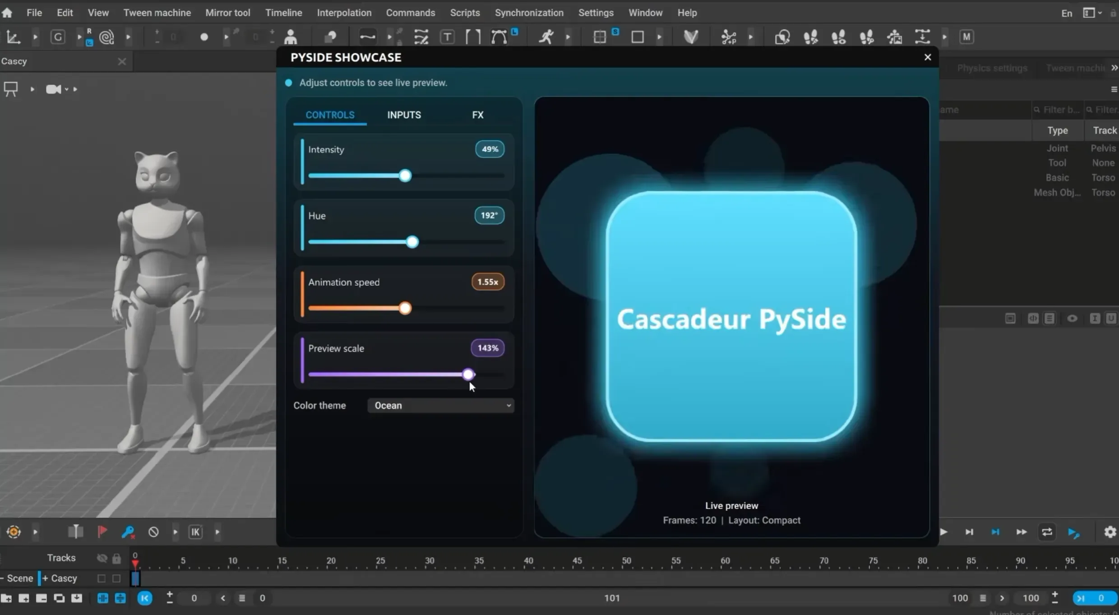The width and height of the screenshot is (1119, 615).
Task: Click the add folder track icon
Action: [x=6, y=598]
